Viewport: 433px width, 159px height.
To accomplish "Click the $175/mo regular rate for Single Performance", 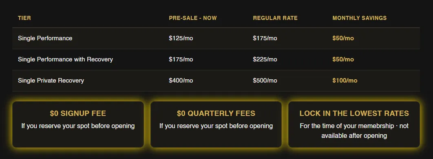I will [x=265, y=38].
